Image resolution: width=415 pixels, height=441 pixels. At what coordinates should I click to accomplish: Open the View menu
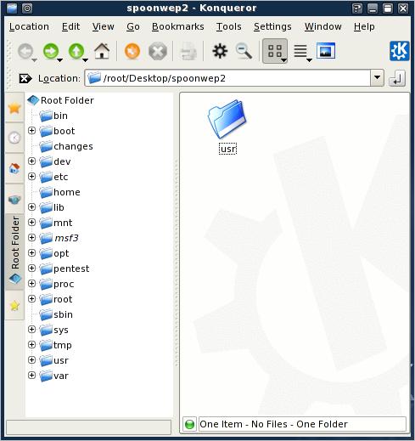pos(104,26)
